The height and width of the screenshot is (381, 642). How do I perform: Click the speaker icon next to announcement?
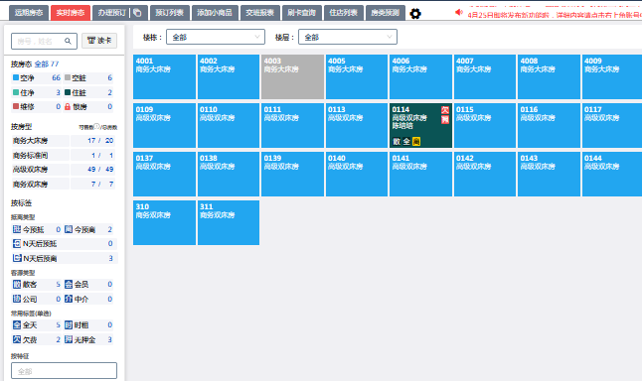pos(458,13)
